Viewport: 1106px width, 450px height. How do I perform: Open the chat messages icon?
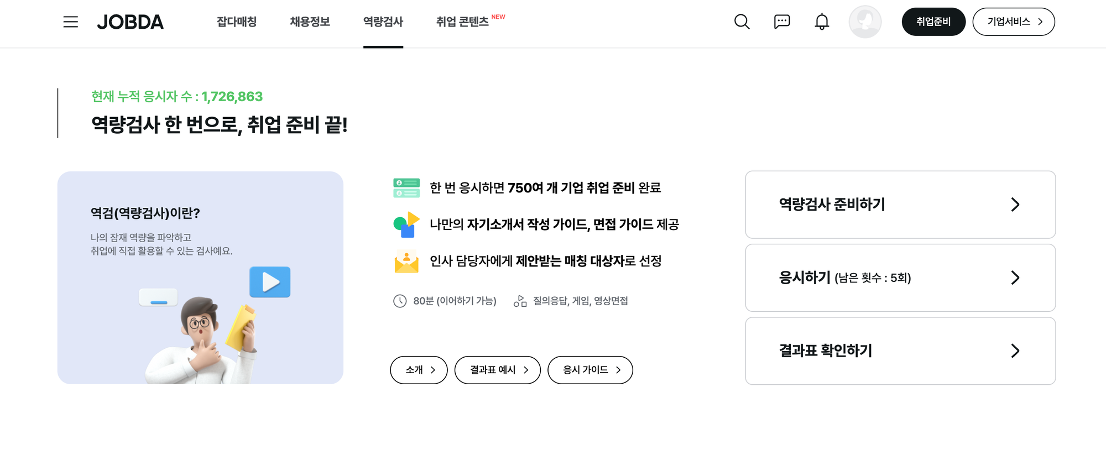[782, 22]
